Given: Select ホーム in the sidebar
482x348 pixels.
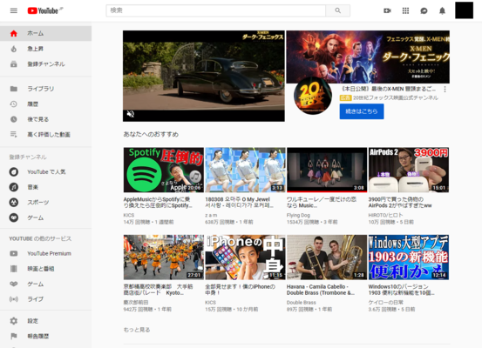Looking at the screenshot, I should [x=45, y=33].
